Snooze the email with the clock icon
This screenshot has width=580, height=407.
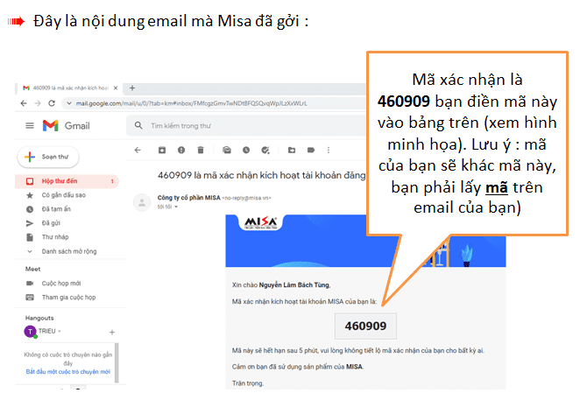pyautogui.click(x=246, y=150)
